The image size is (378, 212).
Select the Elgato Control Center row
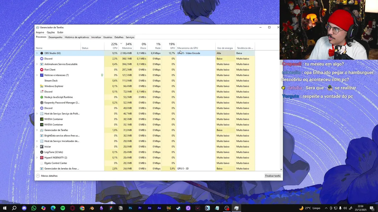[145, 163]
